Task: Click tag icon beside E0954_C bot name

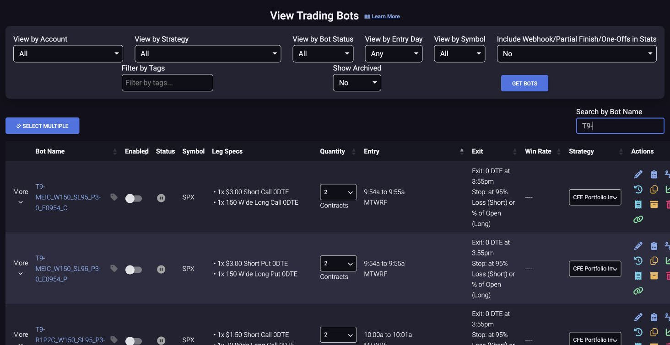Action: tap(114, 197)
